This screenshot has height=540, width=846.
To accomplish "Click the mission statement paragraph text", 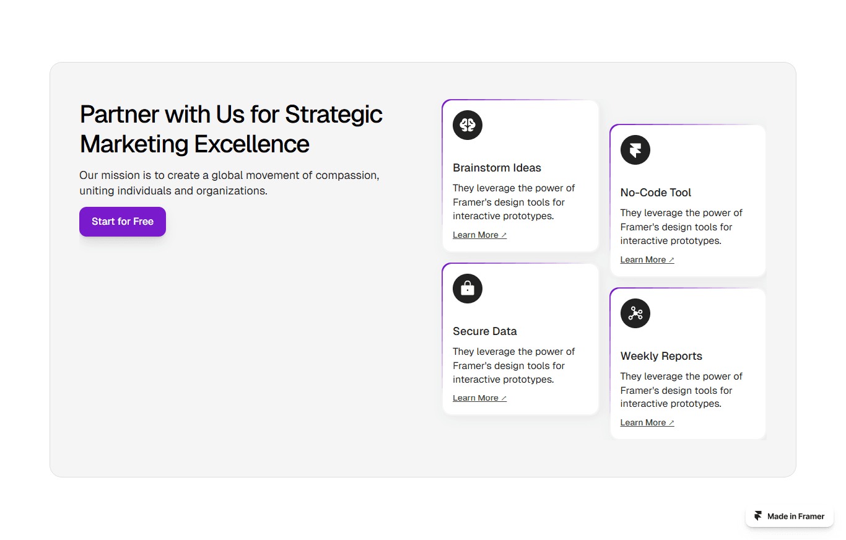I will (229, 183).
